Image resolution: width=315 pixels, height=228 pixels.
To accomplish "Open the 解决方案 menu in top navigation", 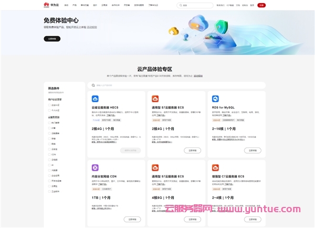I will 85,5.
